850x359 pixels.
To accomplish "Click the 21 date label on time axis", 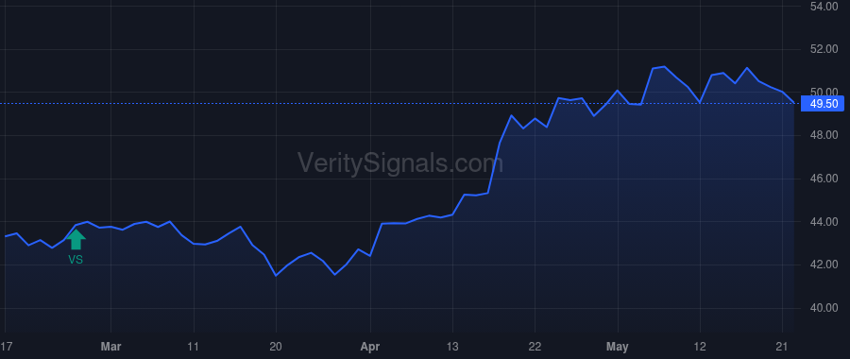I will pos(782,347).
